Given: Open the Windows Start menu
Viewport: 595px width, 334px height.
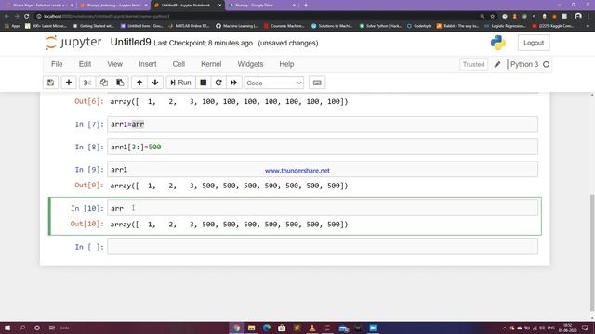Looking at the screenshot, I should (x=7, y=328).
